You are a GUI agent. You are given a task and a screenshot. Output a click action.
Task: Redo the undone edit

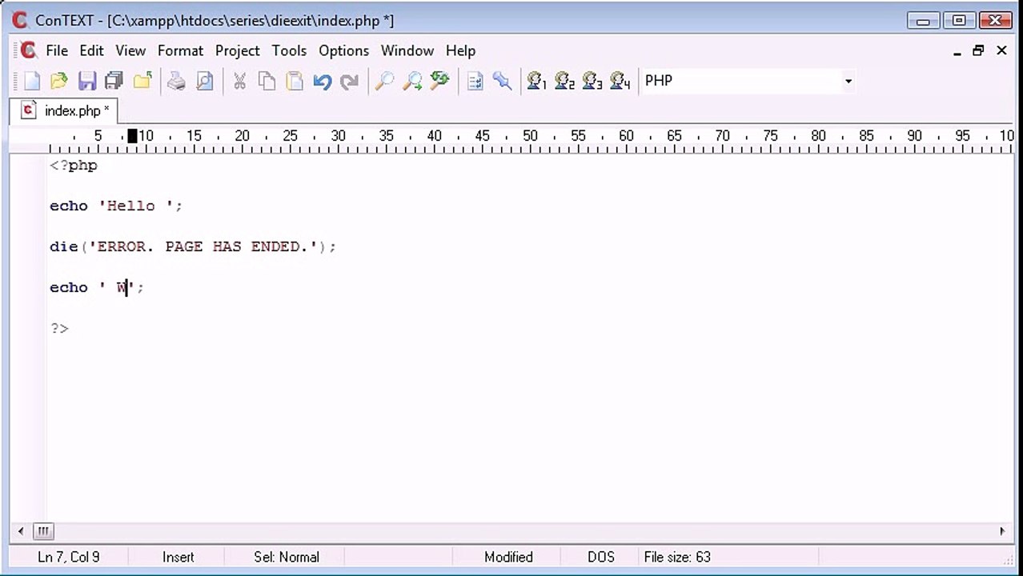coord(349,81)
